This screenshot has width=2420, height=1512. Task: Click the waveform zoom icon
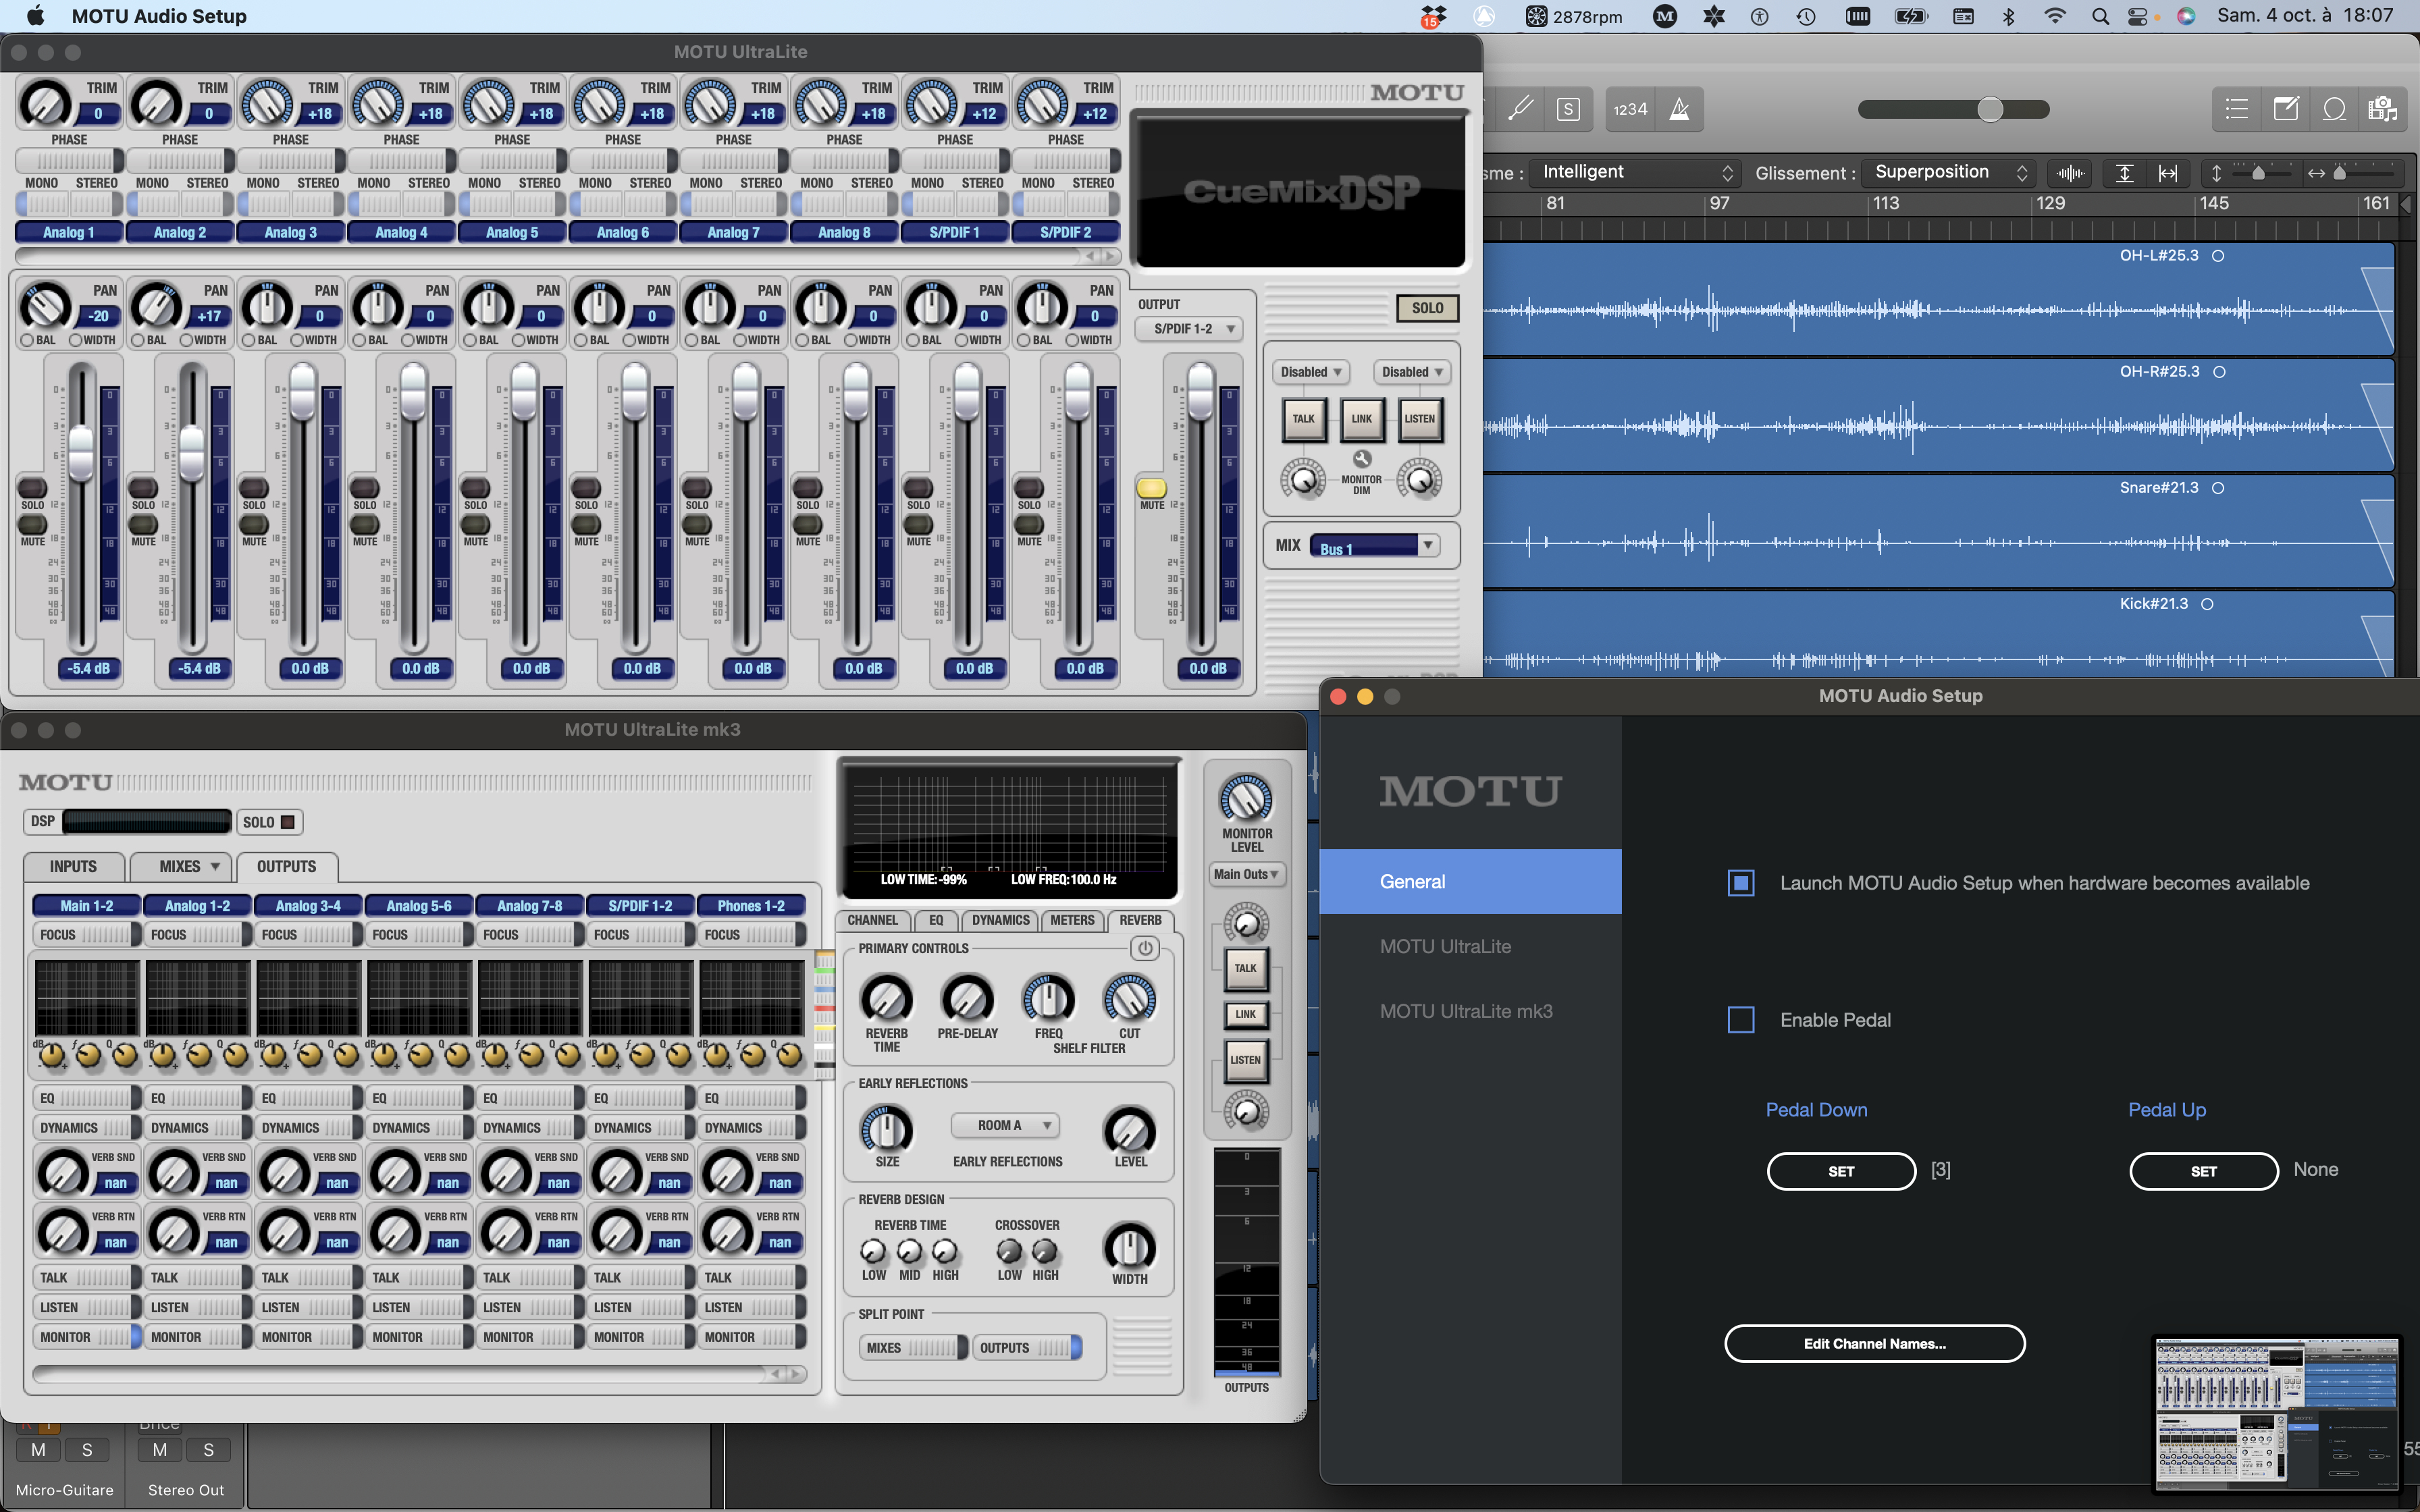pos(2070,173)
